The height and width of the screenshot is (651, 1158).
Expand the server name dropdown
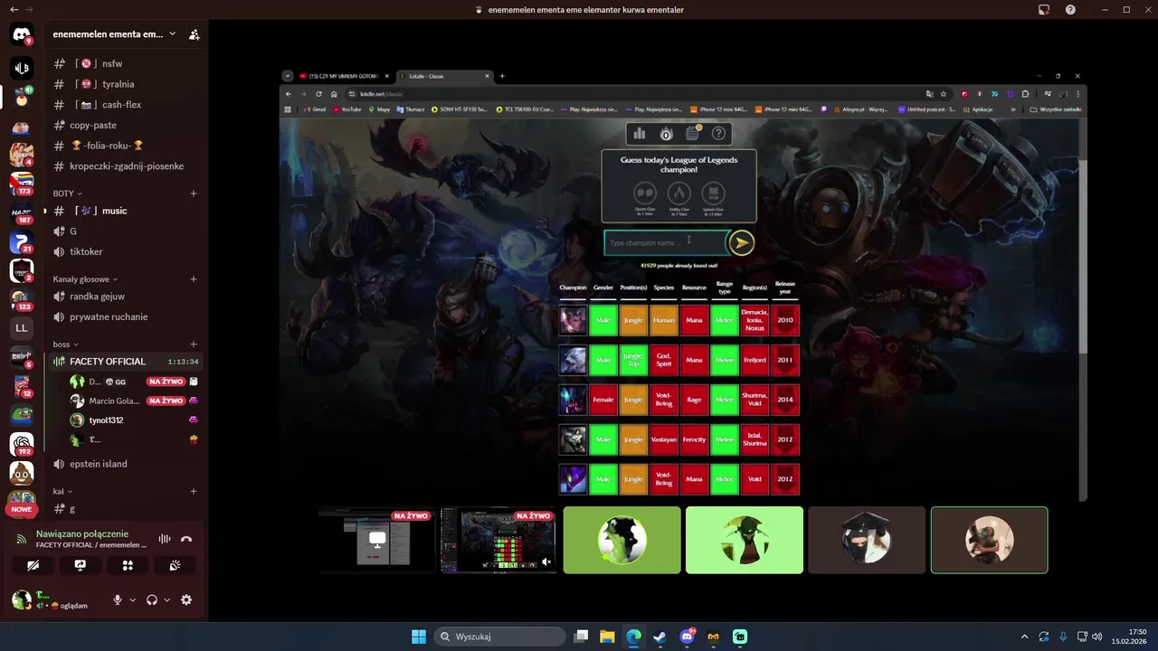(x=173, y=34)
